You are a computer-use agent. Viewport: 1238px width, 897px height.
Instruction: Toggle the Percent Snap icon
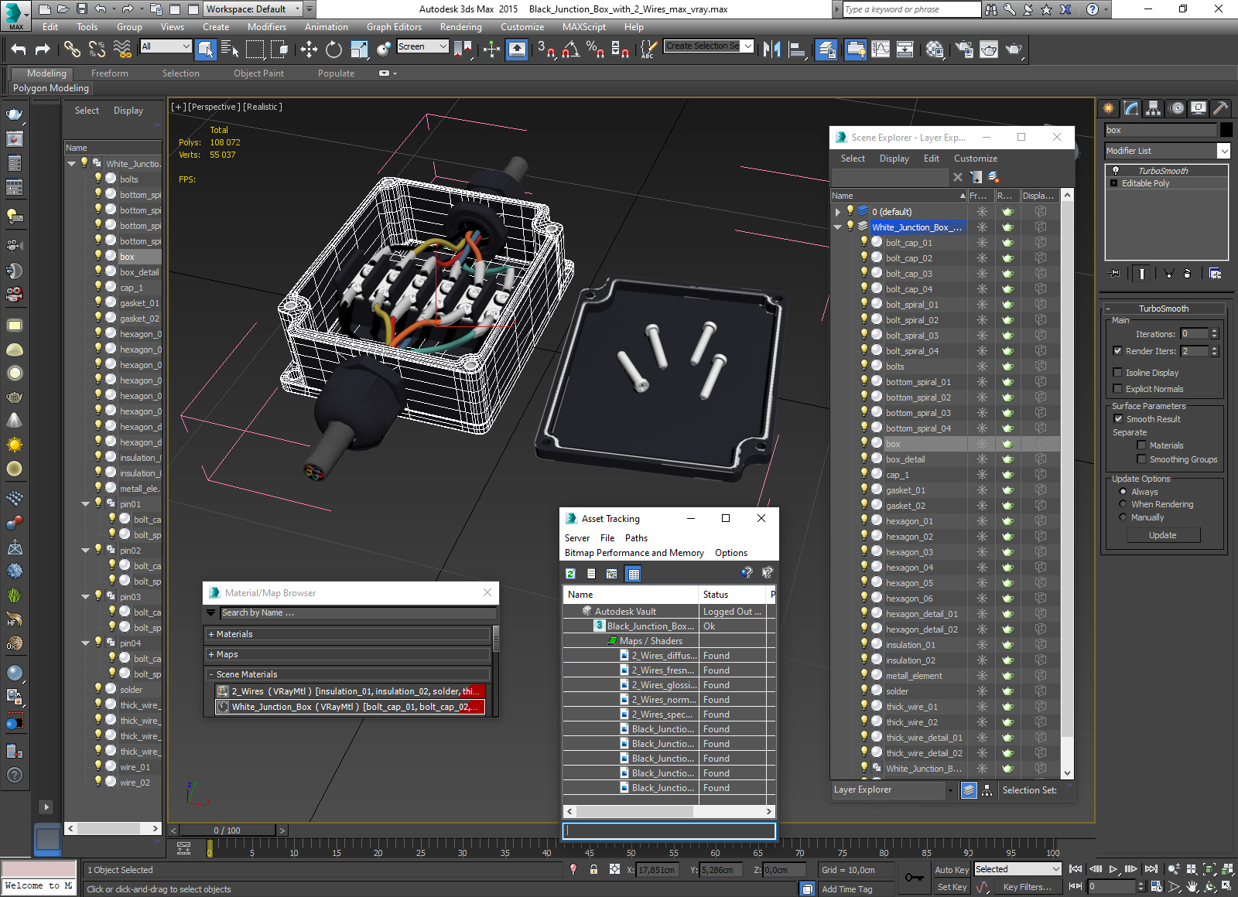tap(595, 49)
